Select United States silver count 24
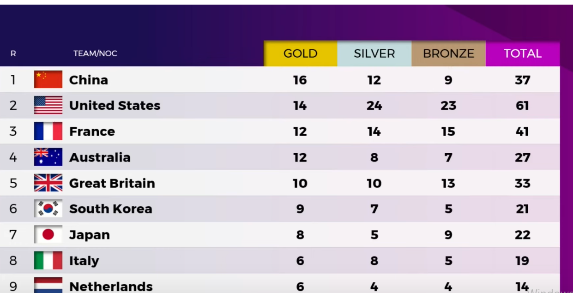This screenshot has width=573, height=293. 374,106
